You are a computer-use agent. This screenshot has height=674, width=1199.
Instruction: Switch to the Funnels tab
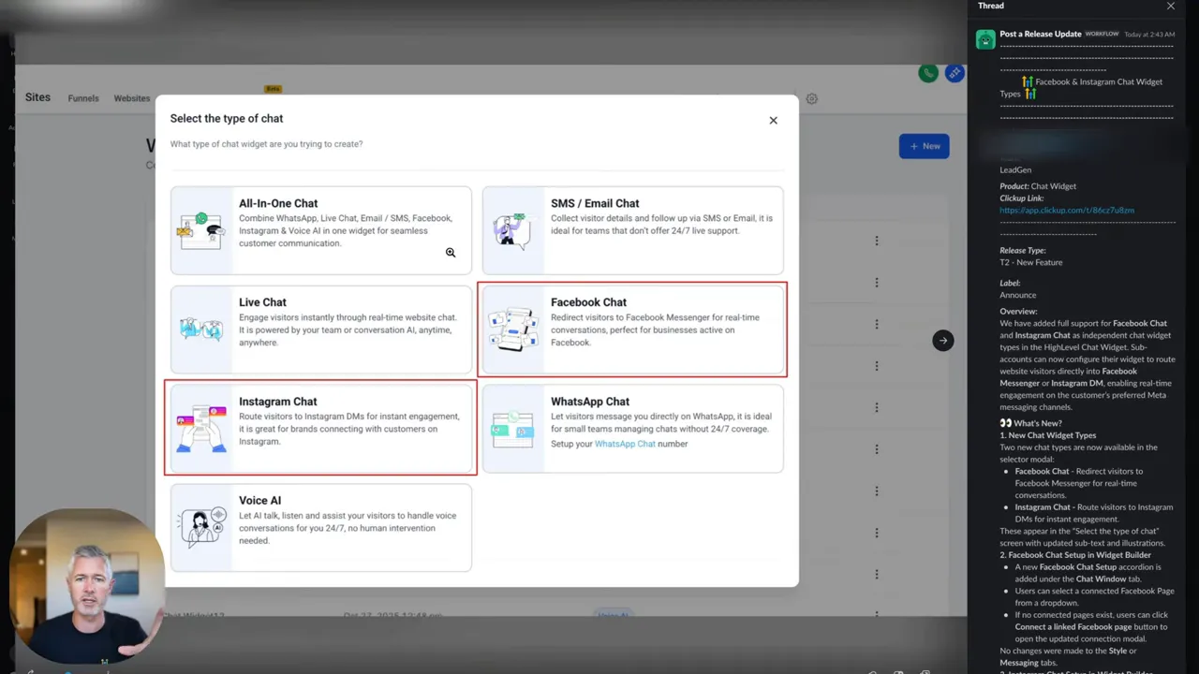click(x=83, y=98)
